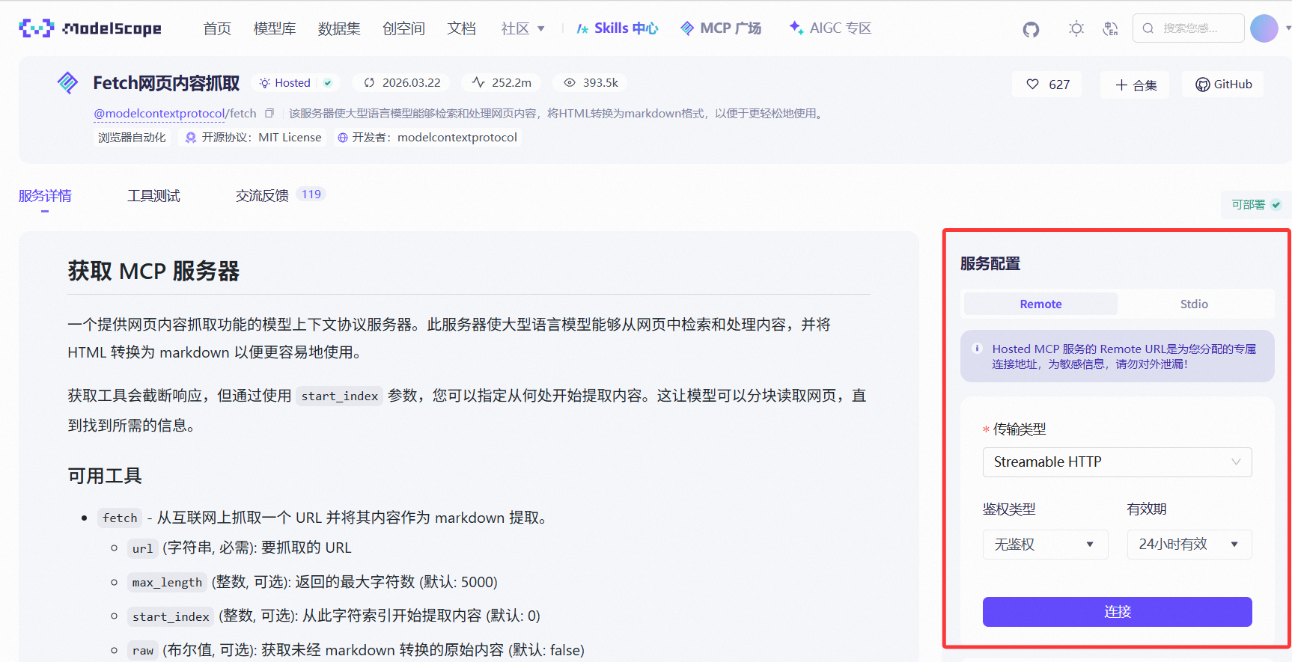Toggle light/dark theme sun icon
The image size is (1292, 662).
coord(1076,29)
